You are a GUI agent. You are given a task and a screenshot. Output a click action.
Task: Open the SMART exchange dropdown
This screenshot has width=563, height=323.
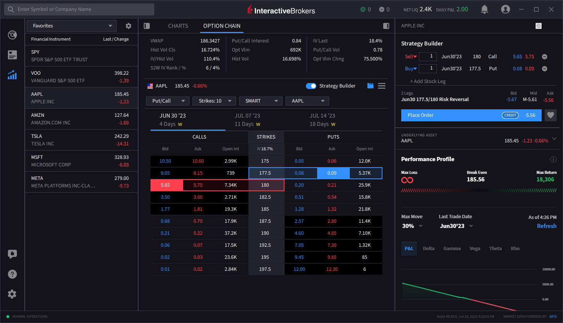point(260,101)
